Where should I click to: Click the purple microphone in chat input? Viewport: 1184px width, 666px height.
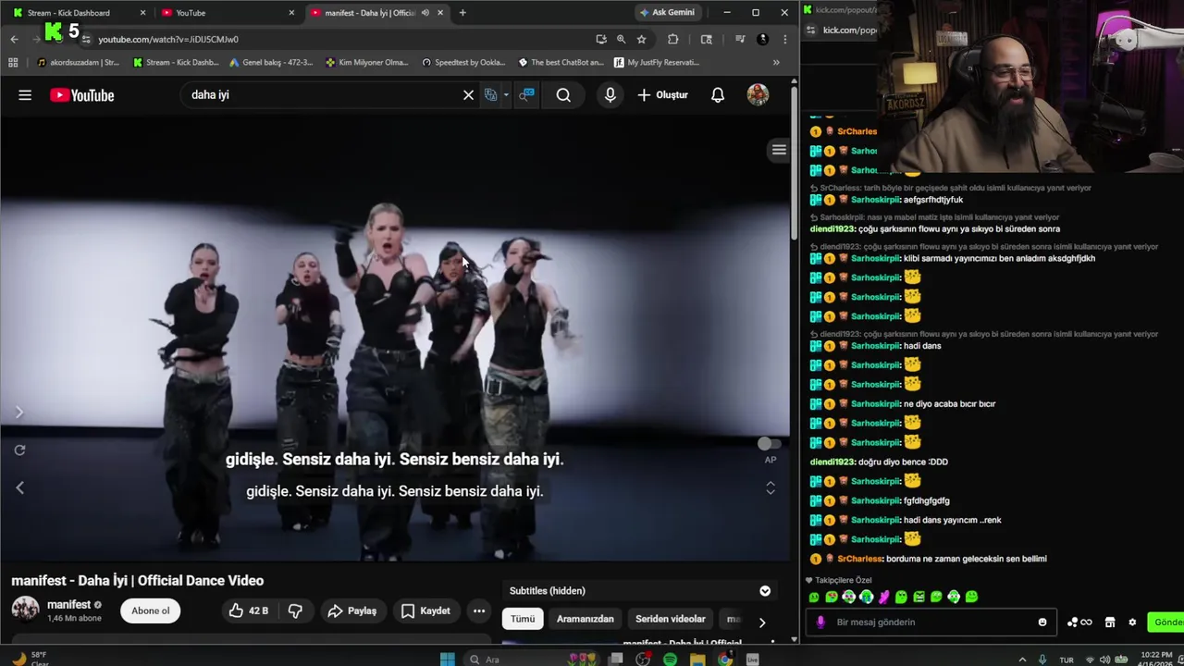[x=820, y=623]
